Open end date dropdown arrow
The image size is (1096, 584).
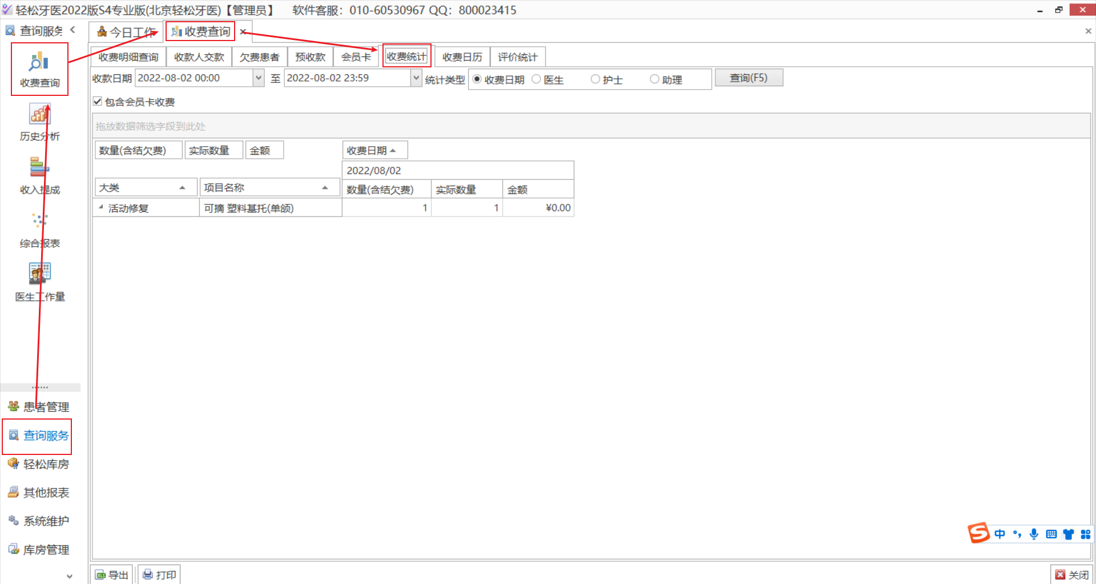tap(417, 78)
